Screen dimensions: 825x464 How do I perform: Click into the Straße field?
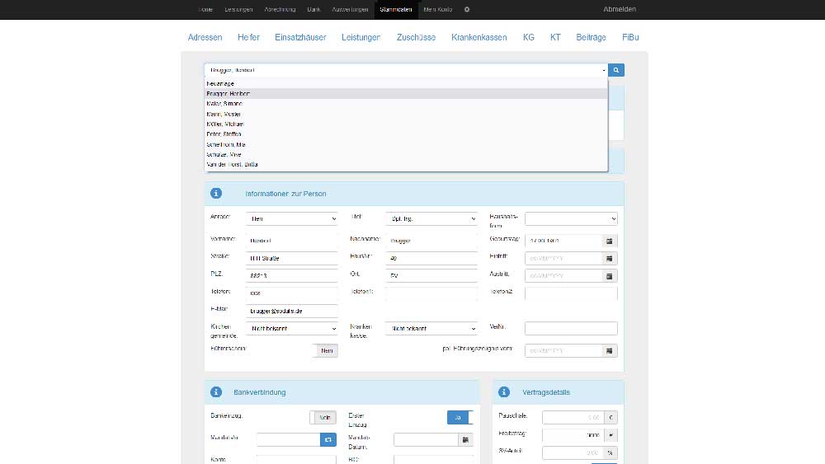pyautogui.click(x=291, y=259)
